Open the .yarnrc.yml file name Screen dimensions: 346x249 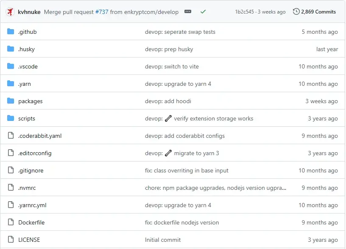tap(32, 205)
